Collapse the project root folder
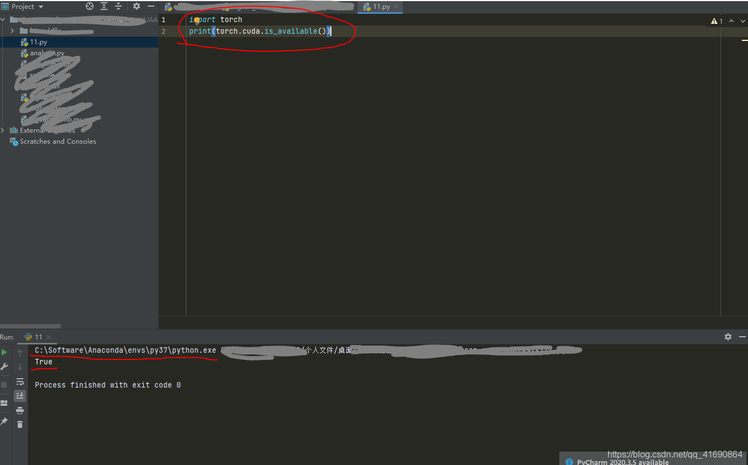This screenshot has width=748, height=465. pos(3,19)
